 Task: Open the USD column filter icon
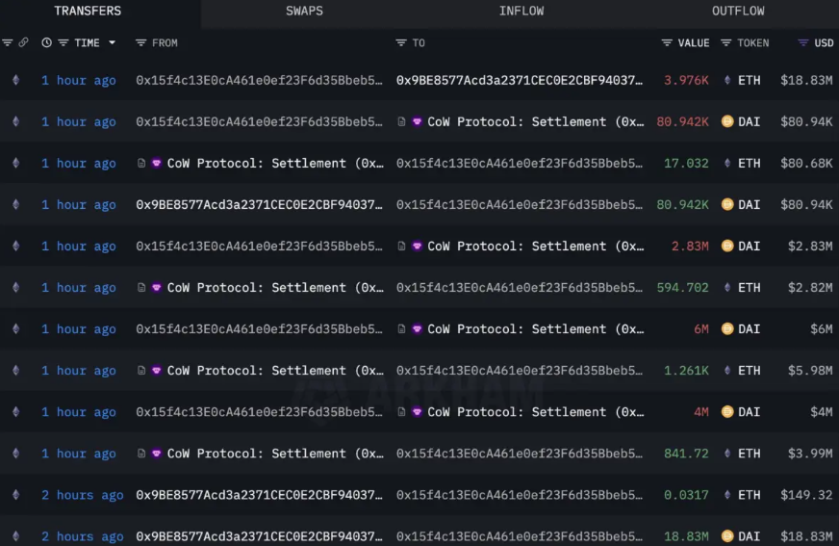[x=802, y=43]
